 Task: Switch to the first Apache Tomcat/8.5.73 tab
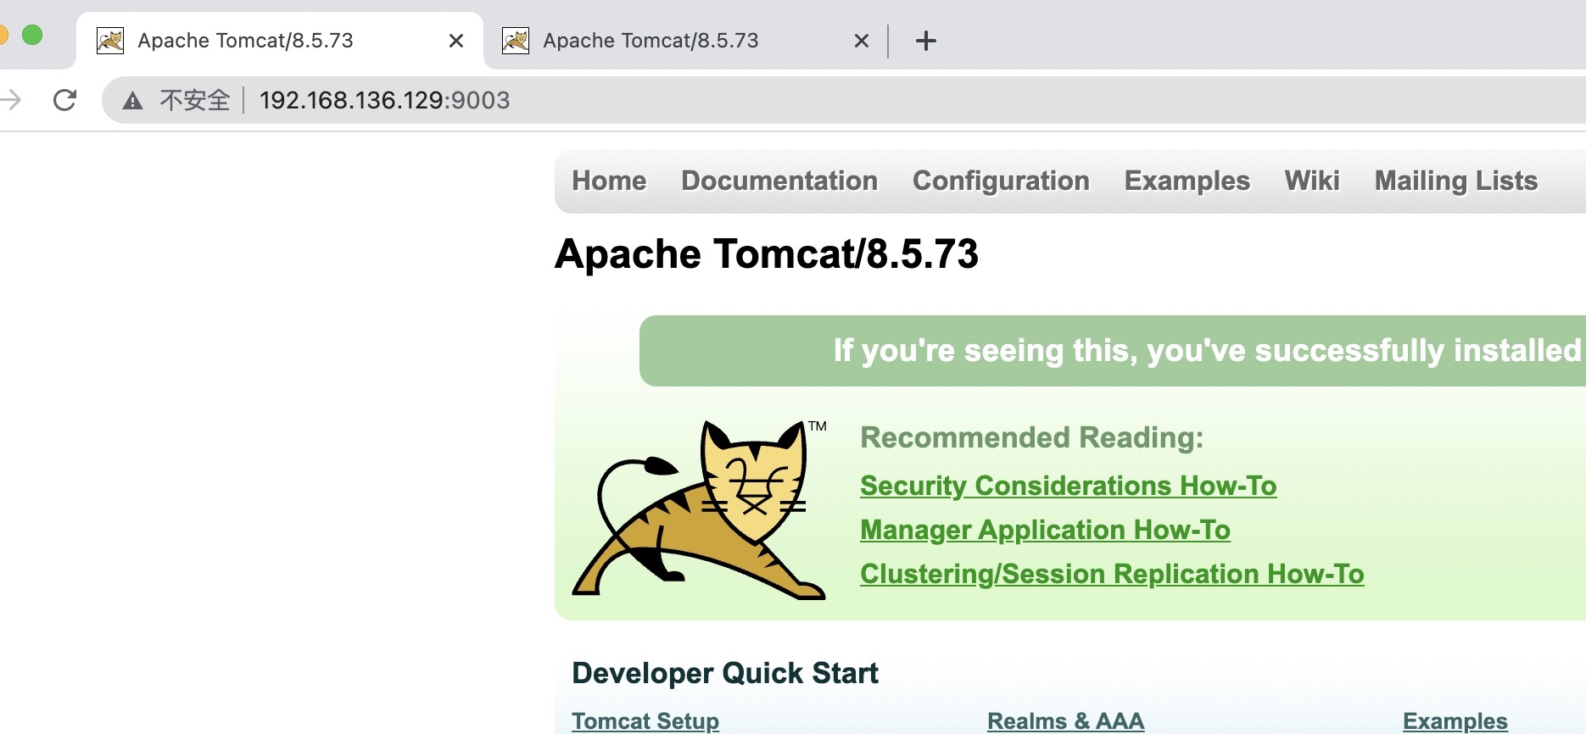click(280, 41)
